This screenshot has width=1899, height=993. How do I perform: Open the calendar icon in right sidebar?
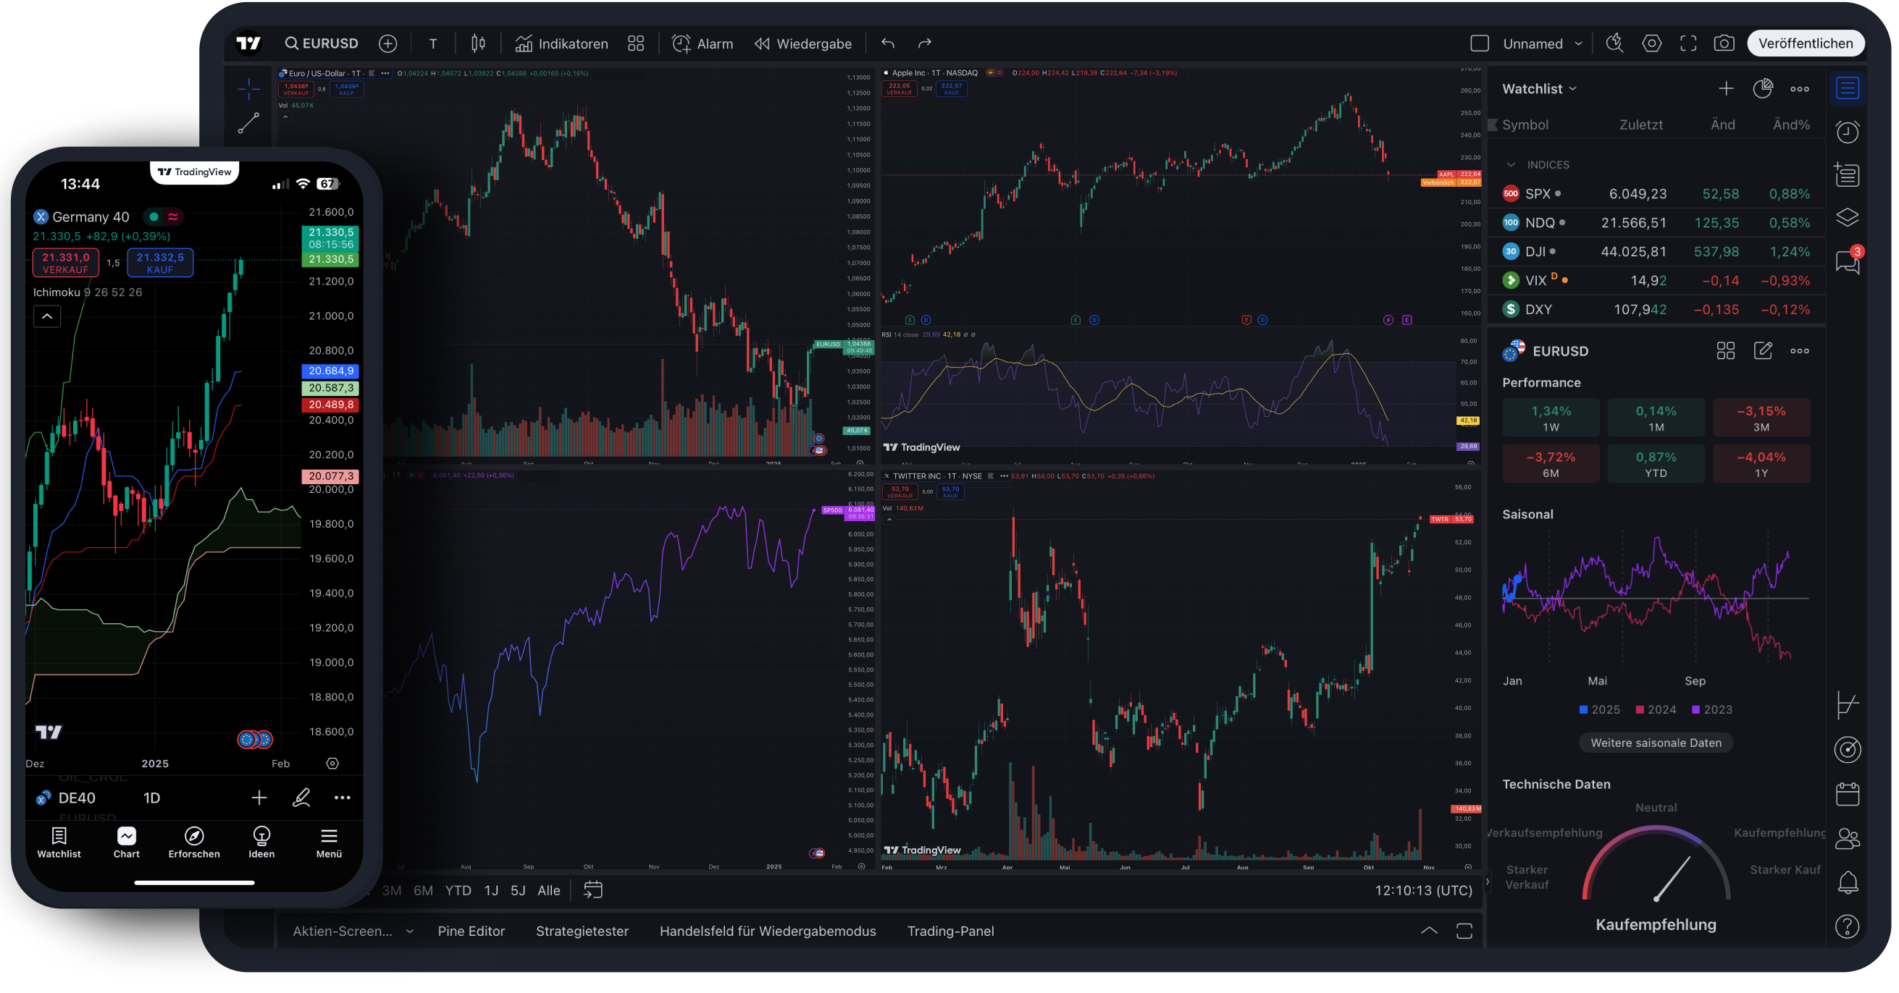pos(1848,794)
